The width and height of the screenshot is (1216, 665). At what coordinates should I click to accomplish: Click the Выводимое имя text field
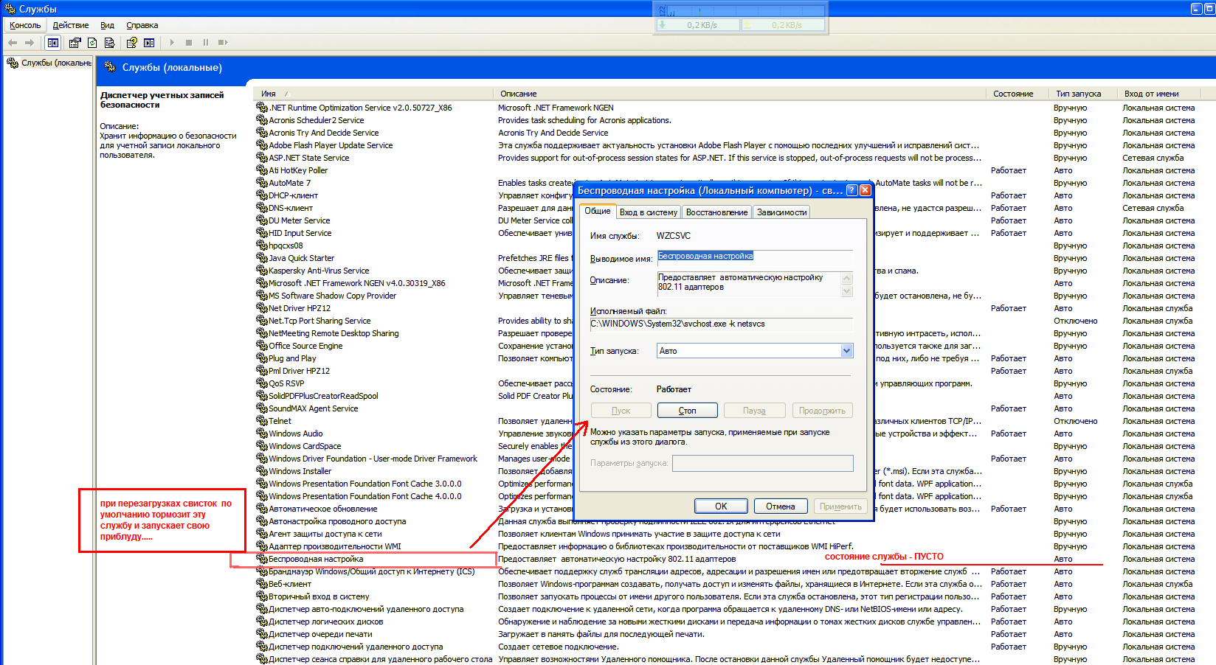point(754,257)
